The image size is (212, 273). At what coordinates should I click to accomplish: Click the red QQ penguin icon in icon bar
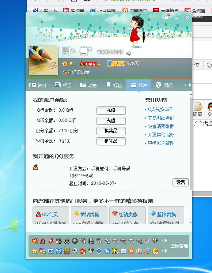click(43, 241)
